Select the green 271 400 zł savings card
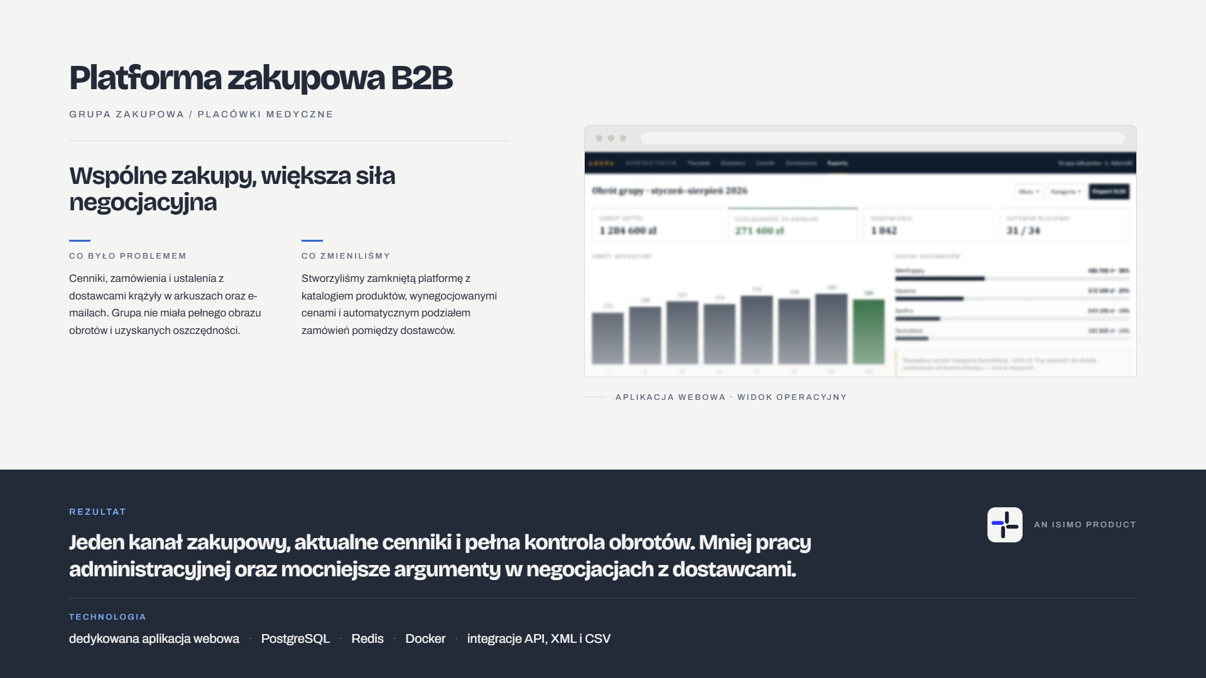Image resolution: width=1206 pixels, height=678 pixels. 793,225
